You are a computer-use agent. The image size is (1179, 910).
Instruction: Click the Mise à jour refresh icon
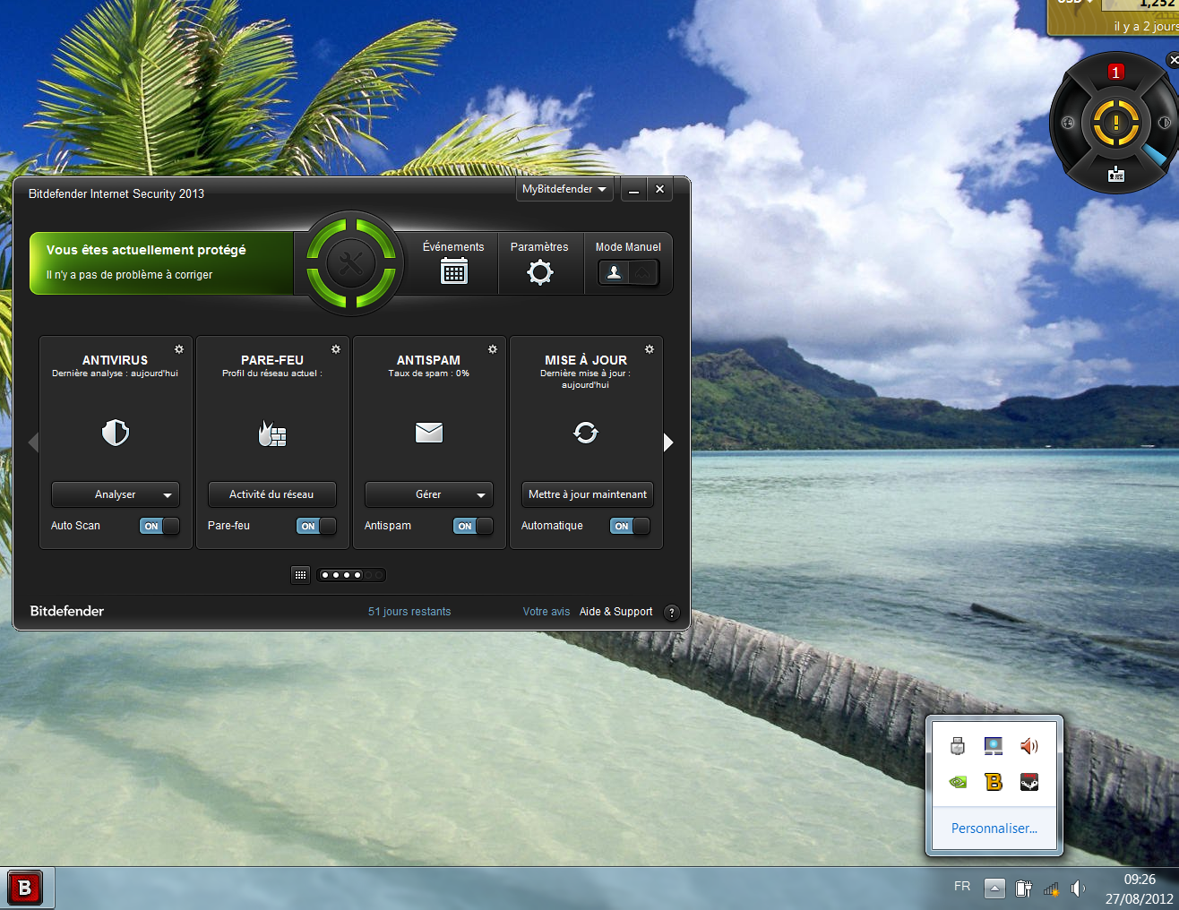586,433
